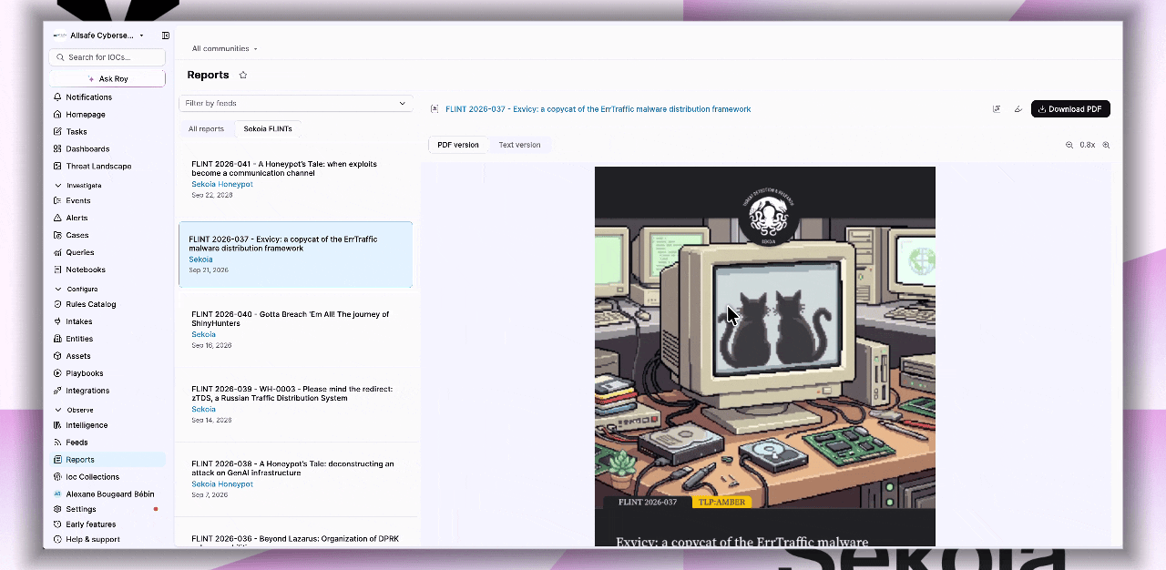Open Intelligence under Observe
The height and width of the screenshot is (570, 1166).
87,425
